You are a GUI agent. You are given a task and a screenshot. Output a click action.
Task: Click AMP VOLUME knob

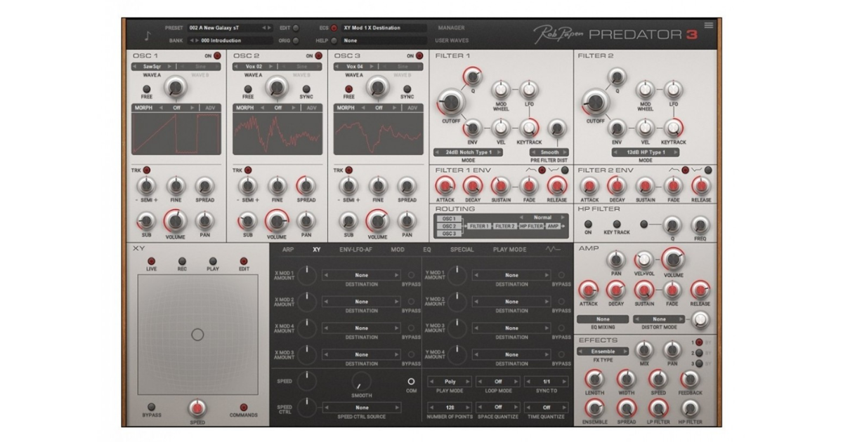673,260
